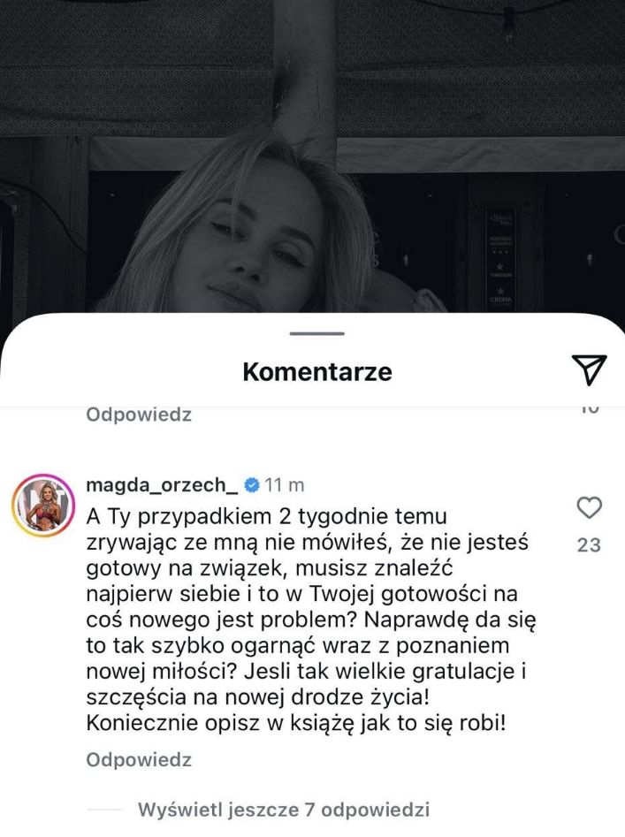The image size is (625, 837).
Task: Select the comment text starting "A Ty przypadkiem"
Action: pyautogui.click(x=312, y=620)
